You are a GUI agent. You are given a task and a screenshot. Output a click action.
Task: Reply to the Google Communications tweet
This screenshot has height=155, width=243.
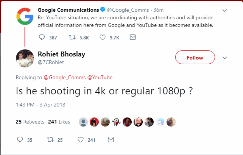pyautogui.click(x=42, y=38)
